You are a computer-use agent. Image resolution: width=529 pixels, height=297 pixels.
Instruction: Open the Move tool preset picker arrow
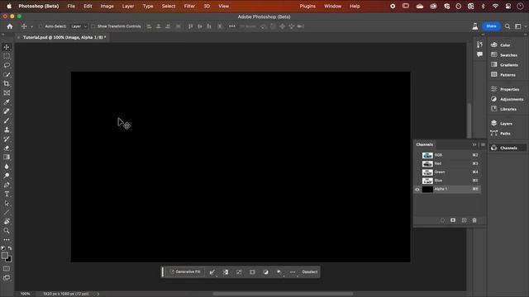coord(32,26)
